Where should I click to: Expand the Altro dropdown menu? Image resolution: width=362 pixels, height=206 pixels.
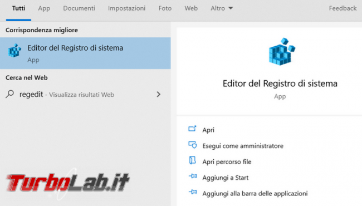pos(222,8)
